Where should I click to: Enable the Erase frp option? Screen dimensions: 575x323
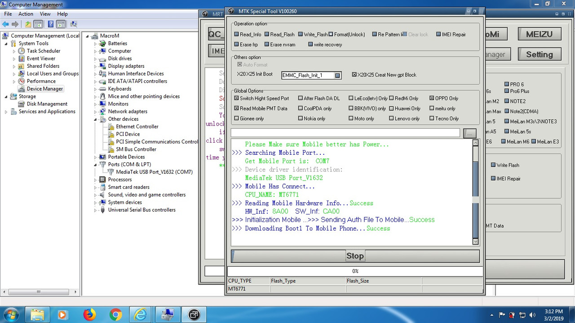click(x=237, y=45)
